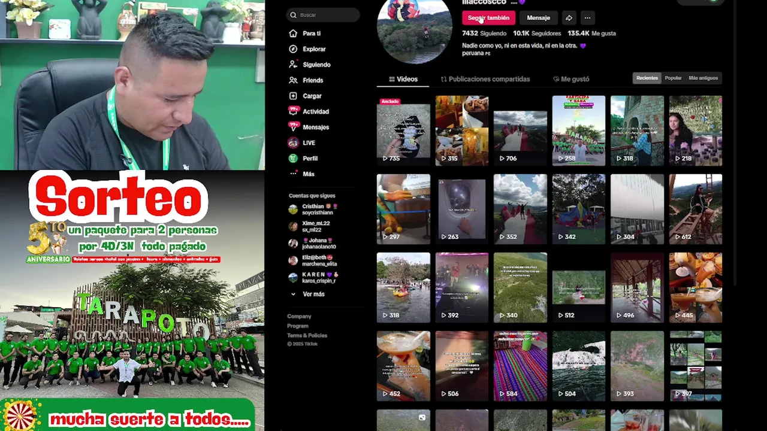Open the Mensajes inbox icon

click(293, 127)
